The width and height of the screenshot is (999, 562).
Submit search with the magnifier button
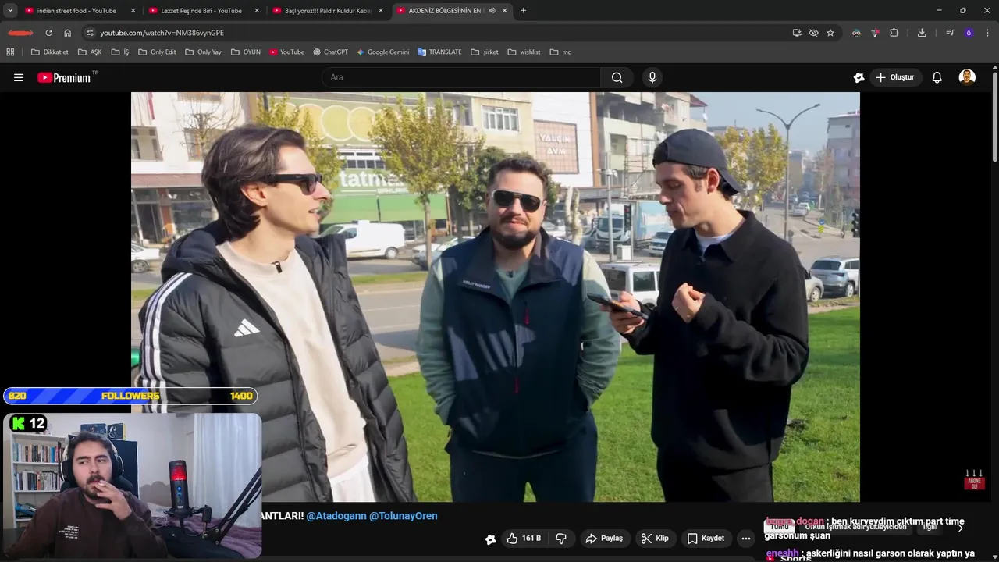click(x=617, y=77)
